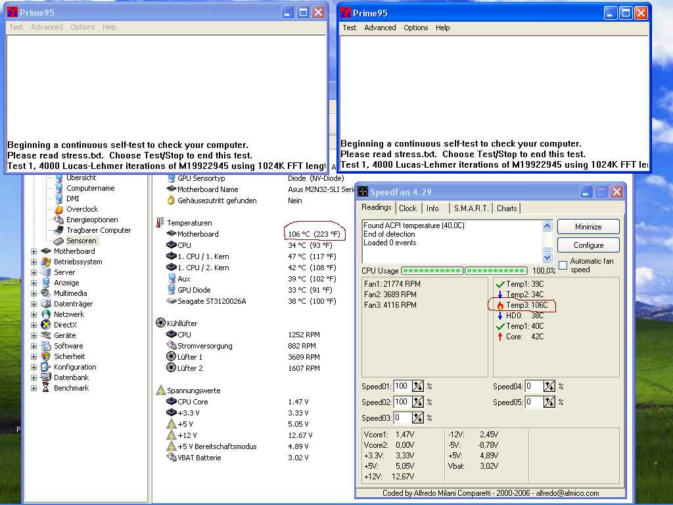This screenshot has width=673, height=505.
Task: Click the DirectX icon in the tree
Action: click(x=45, y=325)
